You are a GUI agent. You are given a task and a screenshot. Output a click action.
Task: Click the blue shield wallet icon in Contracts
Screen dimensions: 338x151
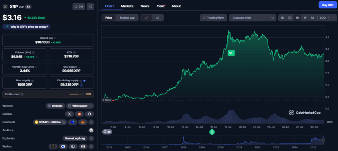pos(72,122)
